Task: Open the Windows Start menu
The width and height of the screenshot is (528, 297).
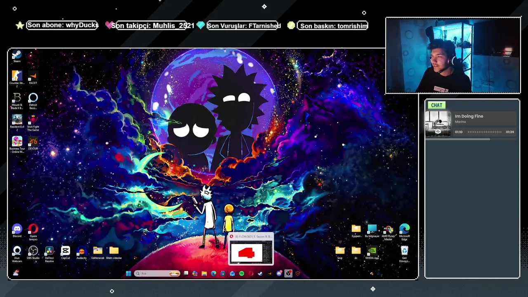Action: pyautogui.click(x=128, y=273)
